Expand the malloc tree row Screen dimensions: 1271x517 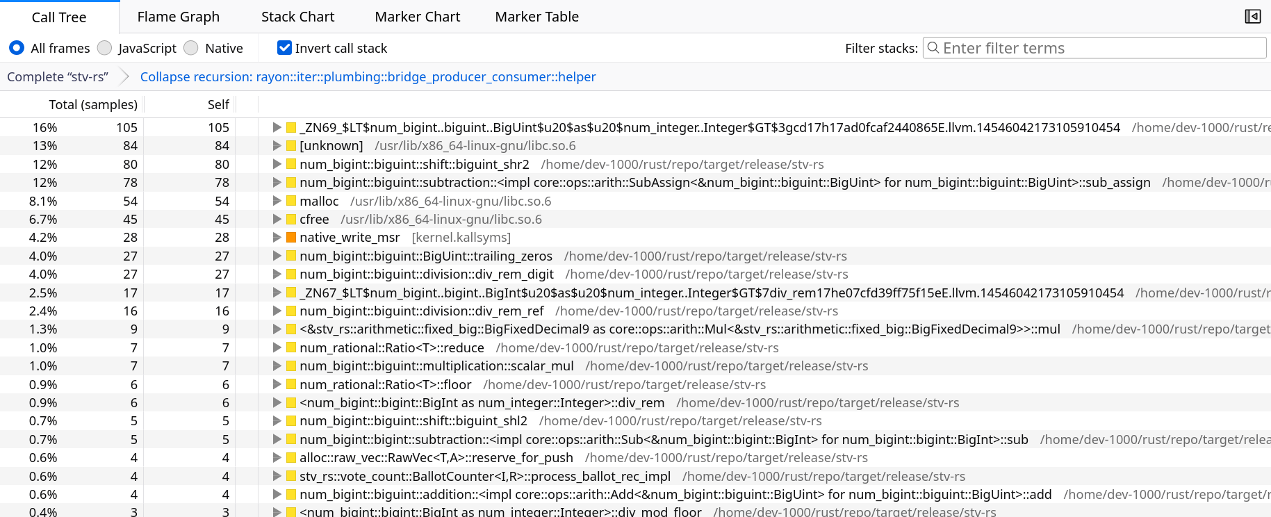click(x=277, y=201)
